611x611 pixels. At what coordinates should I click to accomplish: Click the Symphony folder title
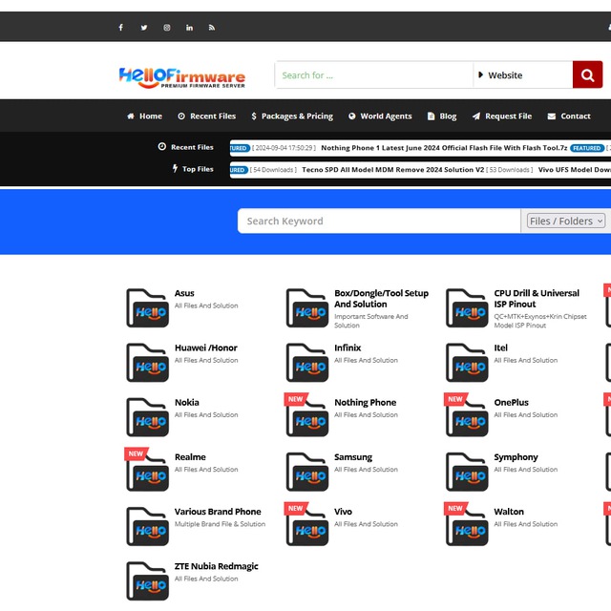[516, 456]
